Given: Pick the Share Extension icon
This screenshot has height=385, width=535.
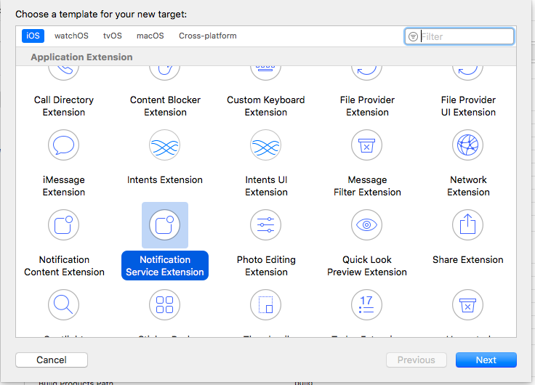Looking at the screenshot, I should (467, 224).
